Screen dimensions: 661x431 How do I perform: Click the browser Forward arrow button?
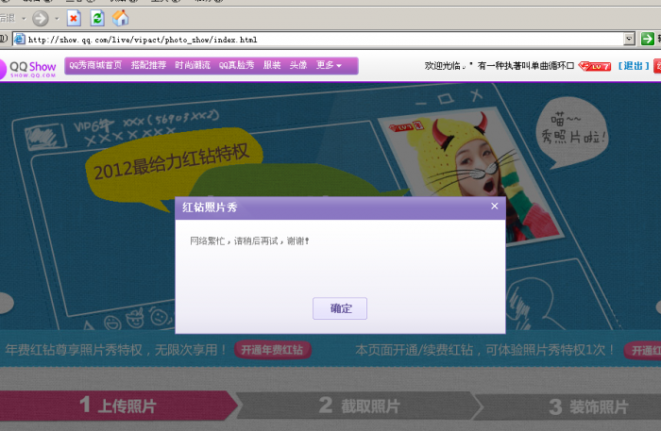41,19
